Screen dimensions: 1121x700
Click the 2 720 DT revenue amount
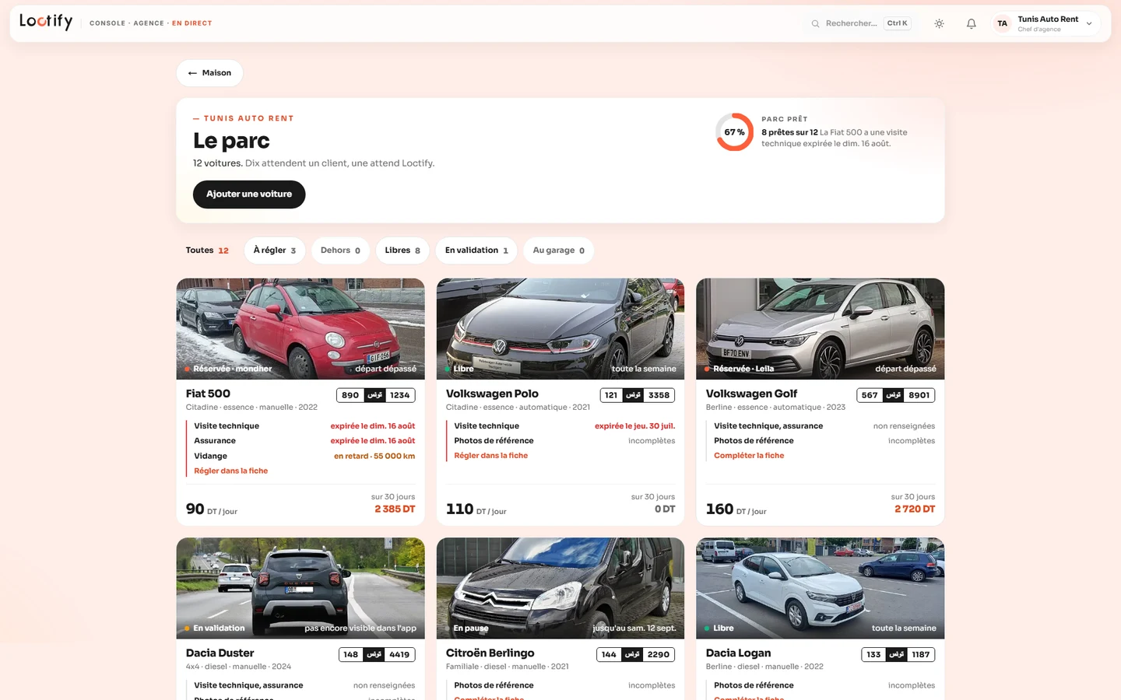click(915, 509)
